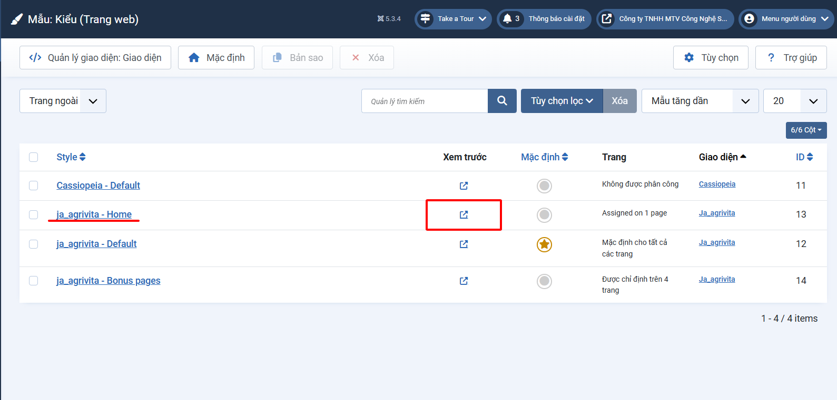Screen dimensions: 837x400
Task: Check the ja_agrivita - Home row checkbox
Action: coord(34,214)
